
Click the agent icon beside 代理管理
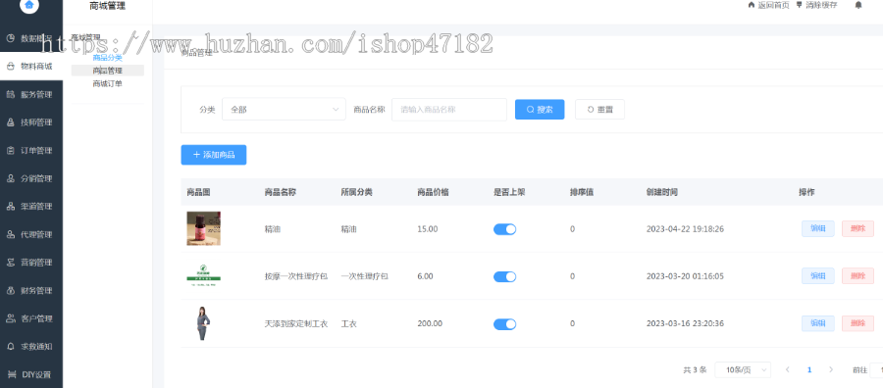click(x=10, y=234)
